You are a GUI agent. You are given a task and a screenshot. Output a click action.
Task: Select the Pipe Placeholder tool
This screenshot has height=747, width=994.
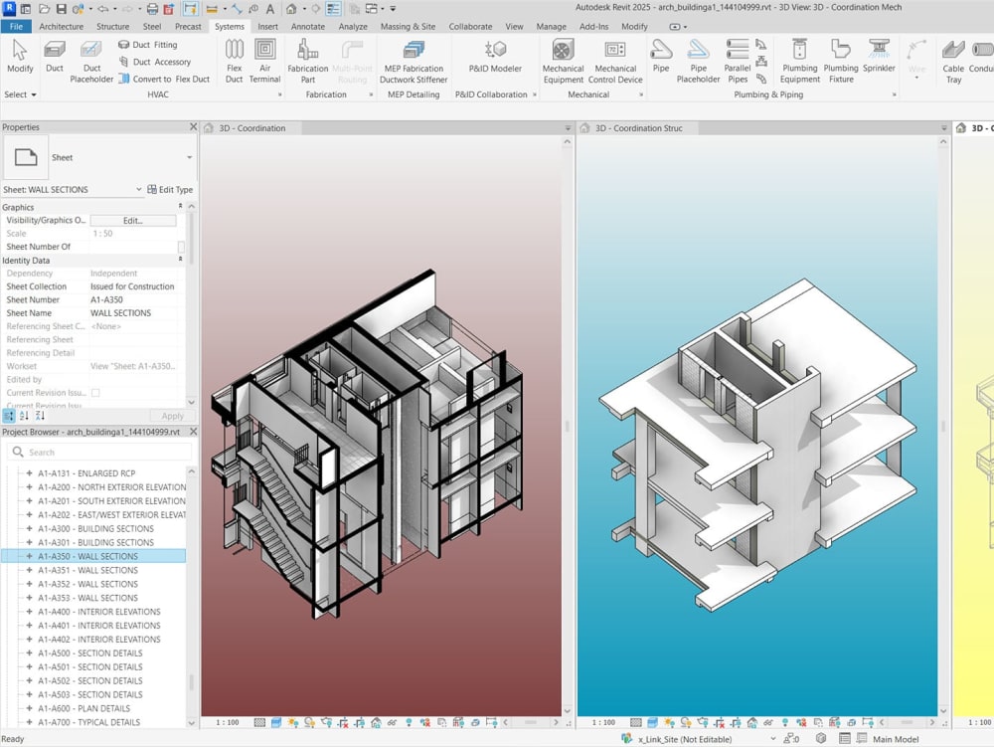click(x=698, y=62)
